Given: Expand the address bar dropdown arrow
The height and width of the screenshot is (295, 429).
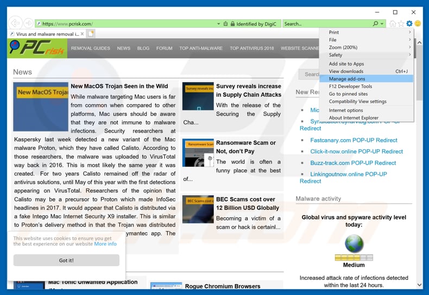Looking at the screenshot, I should (x=218, y=24).
